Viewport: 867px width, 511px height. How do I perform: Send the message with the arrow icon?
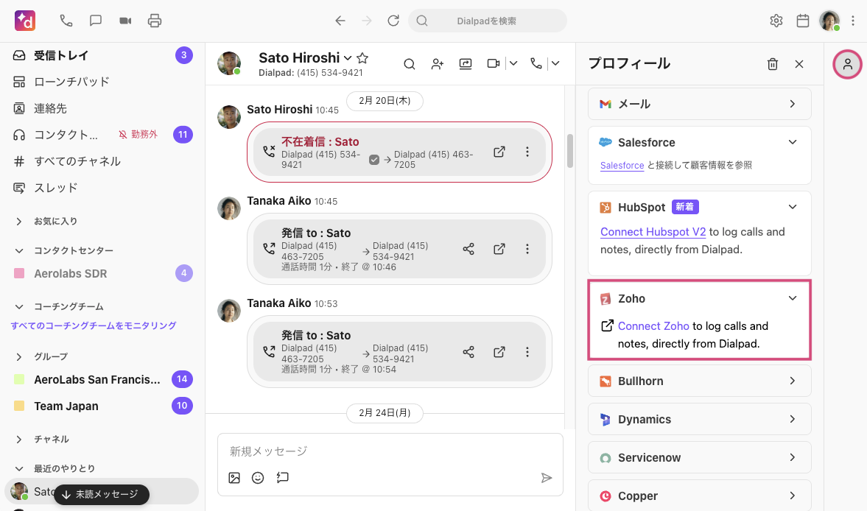(547, 478)
